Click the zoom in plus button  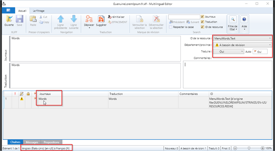tap(262, 148)
